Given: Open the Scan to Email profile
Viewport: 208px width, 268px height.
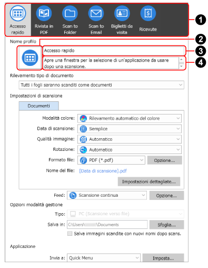Looking at the screenshot, I should [x=96, y=20].
